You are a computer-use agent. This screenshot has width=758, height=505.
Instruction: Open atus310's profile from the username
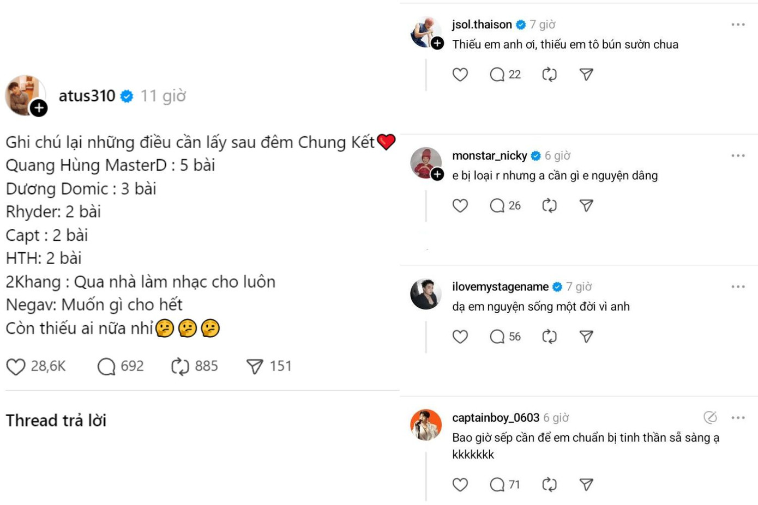coord(87,95)
